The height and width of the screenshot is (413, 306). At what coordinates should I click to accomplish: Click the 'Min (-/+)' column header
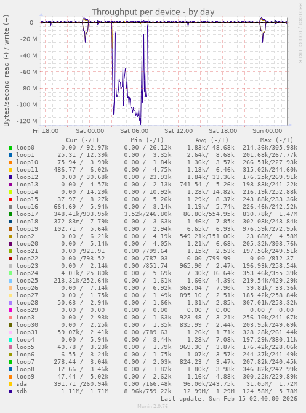[x=147, y=140]
